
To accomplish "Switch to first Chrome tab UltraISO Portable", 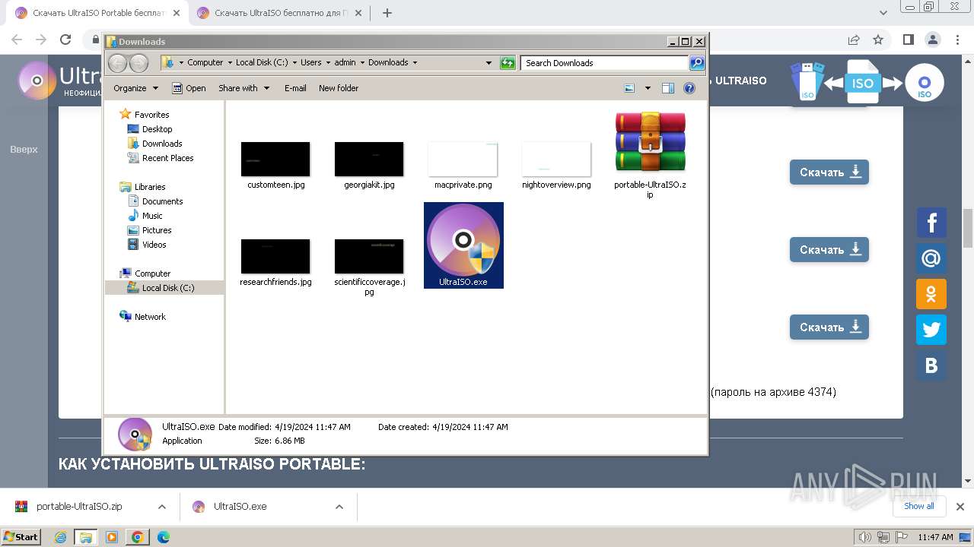I will (97, 13).
